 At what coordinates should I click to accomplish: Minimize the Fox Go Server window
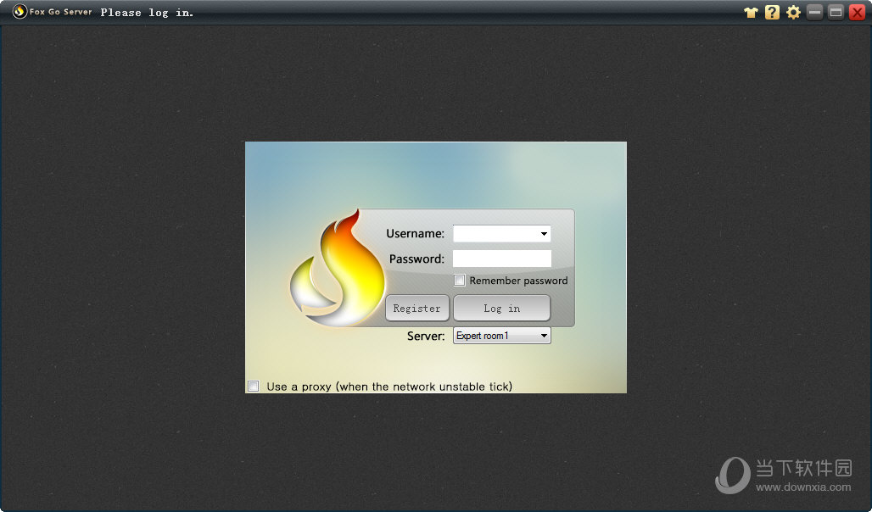[x=814, y=12]
